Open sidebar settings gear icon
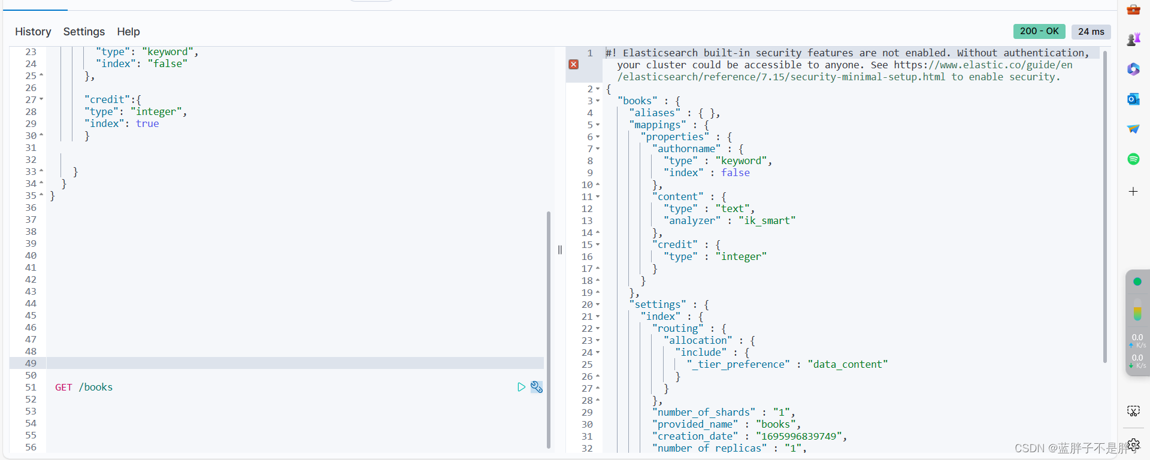 coord(1133,444)
